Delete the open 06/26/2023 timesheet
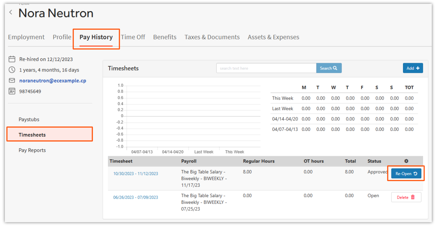This screenshot has height=226, width=437. click(406, 197)
